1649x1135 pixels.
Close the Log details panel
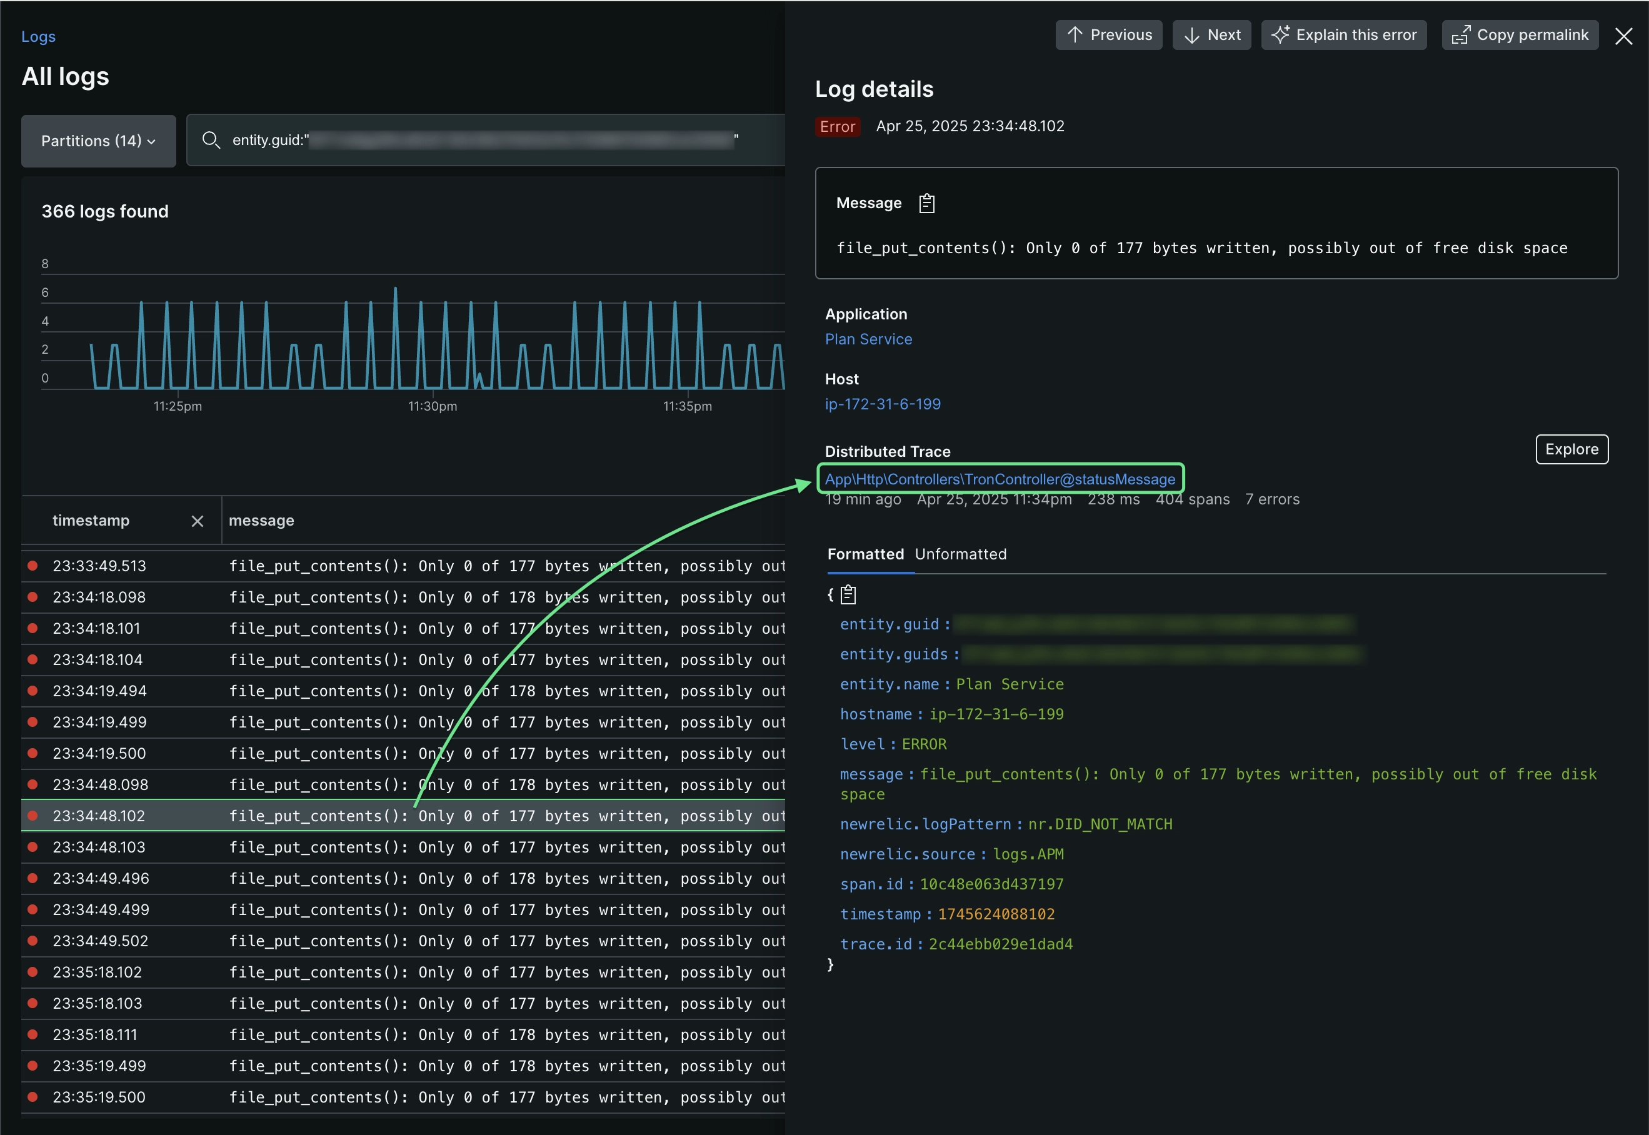[1624, 36]
